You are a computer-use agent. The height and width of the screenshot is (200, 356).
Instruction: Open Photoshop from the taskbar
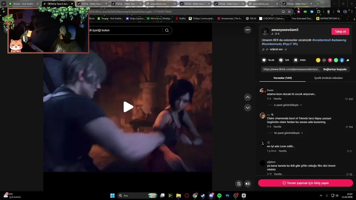(228, 196)
